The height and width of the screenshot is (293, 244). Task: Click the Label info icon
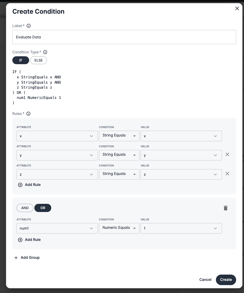(29, 26)
